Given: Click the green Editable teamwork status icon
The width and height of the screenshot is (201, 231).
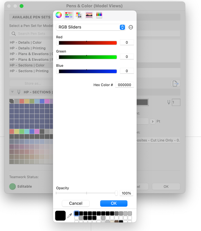Looking at the screenshot, I should pyautogui.click(x=13, y=186).
